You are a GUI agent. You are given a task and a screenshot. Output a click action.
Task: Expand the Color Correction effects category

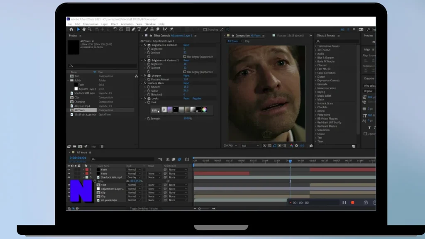316,73
